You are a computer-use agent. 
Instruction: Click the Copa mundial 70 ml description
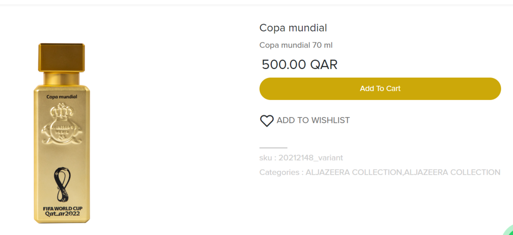point(296,45)
